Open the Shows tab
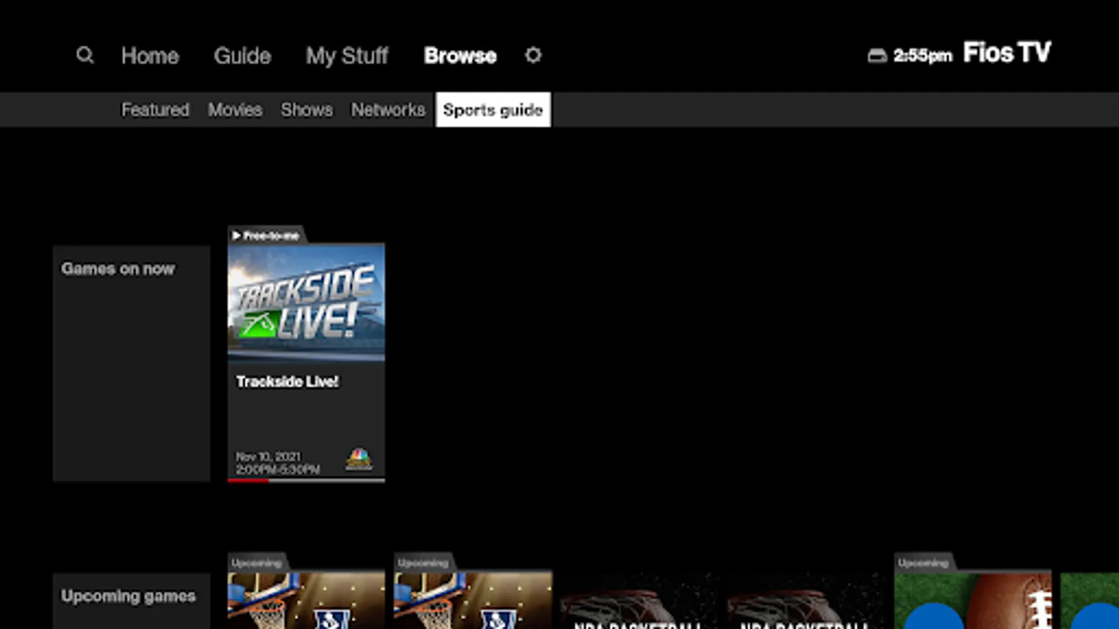 click(307, 110)
